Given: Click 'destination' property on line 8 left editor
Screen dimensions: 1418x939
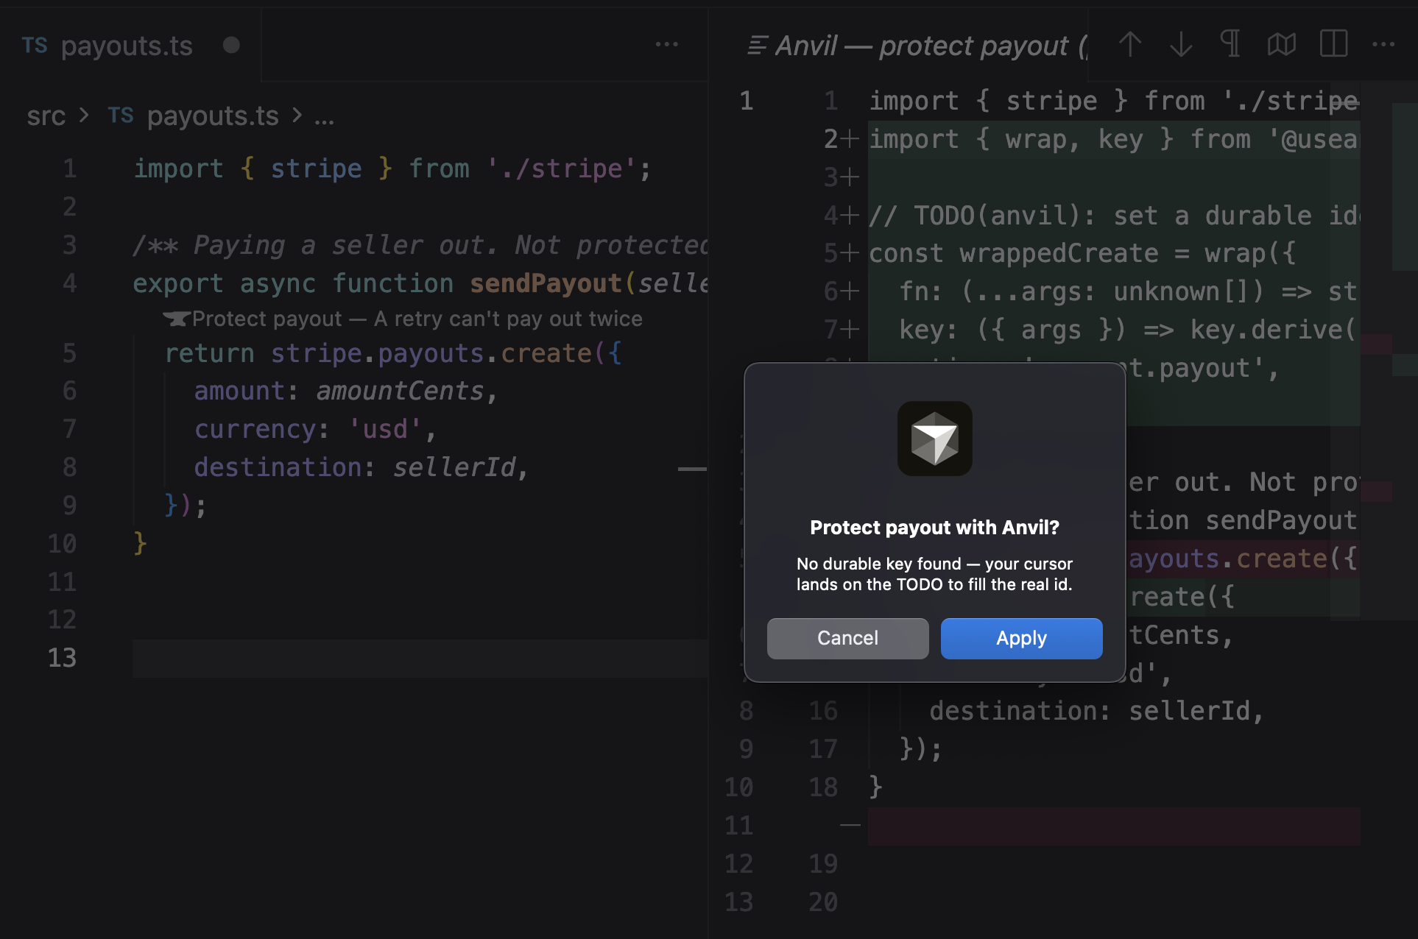Looking at the screenshot, I should [278, 467].
